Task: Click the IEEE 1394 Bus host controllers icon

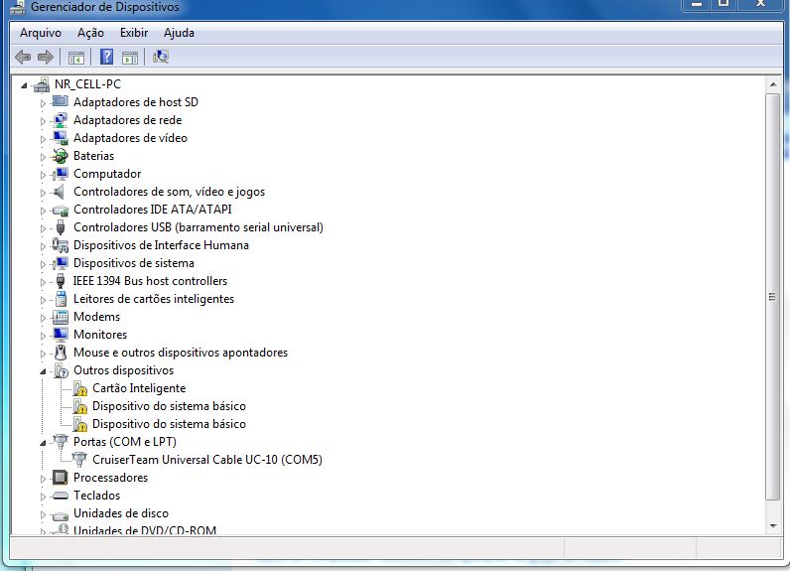Action: [x=60, y=281]
